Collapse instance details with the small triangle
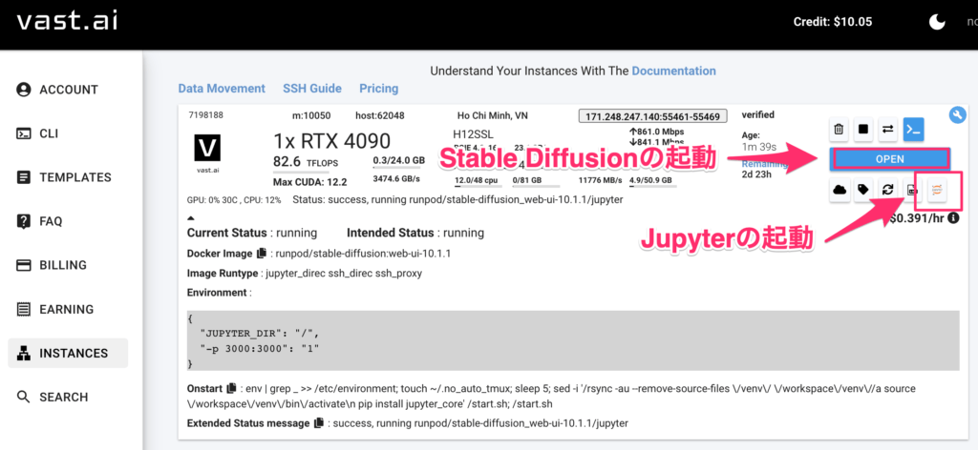The width and height of the screenshot is (978, 450). coord(190,218)
